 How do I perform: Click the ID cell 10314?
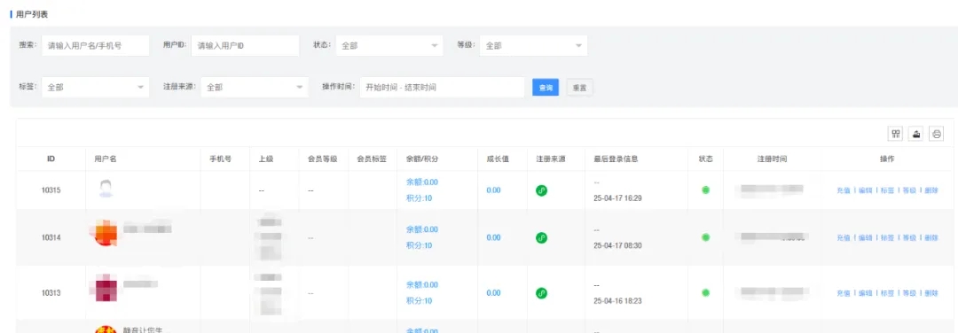[51, 238]
